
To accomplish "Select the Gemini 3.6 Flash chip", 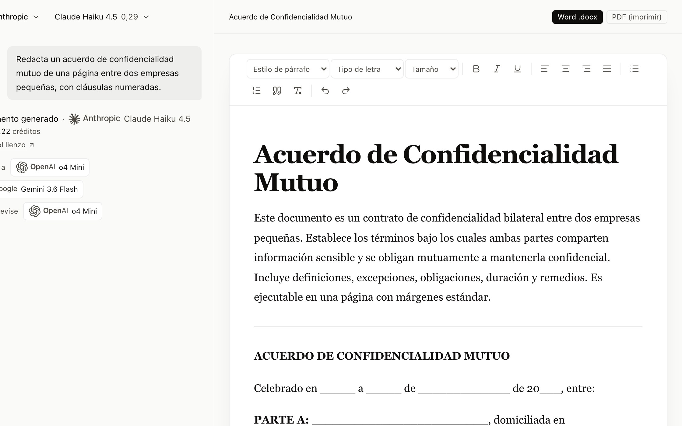I will tap(41, 189).
